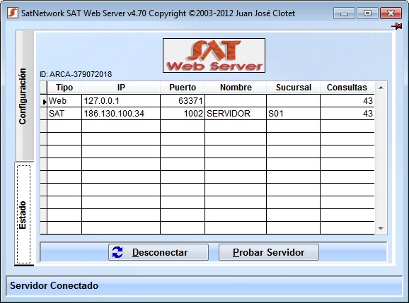Click the SatNetwork app icon in title bar

[x=13, y=13]
